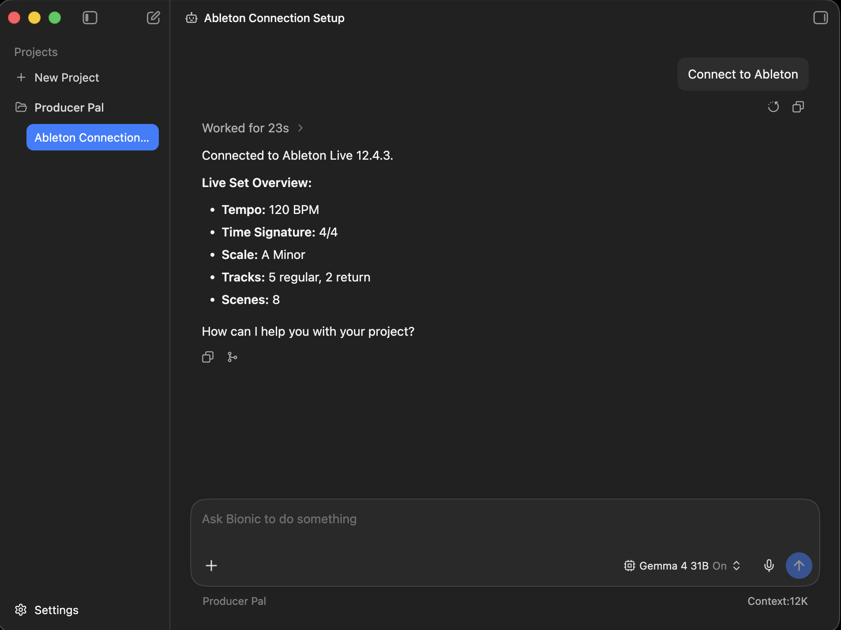Copy the 'Connect to Ableton' message
The width and height of the screenshot is (841, 630).
[798, 107]
